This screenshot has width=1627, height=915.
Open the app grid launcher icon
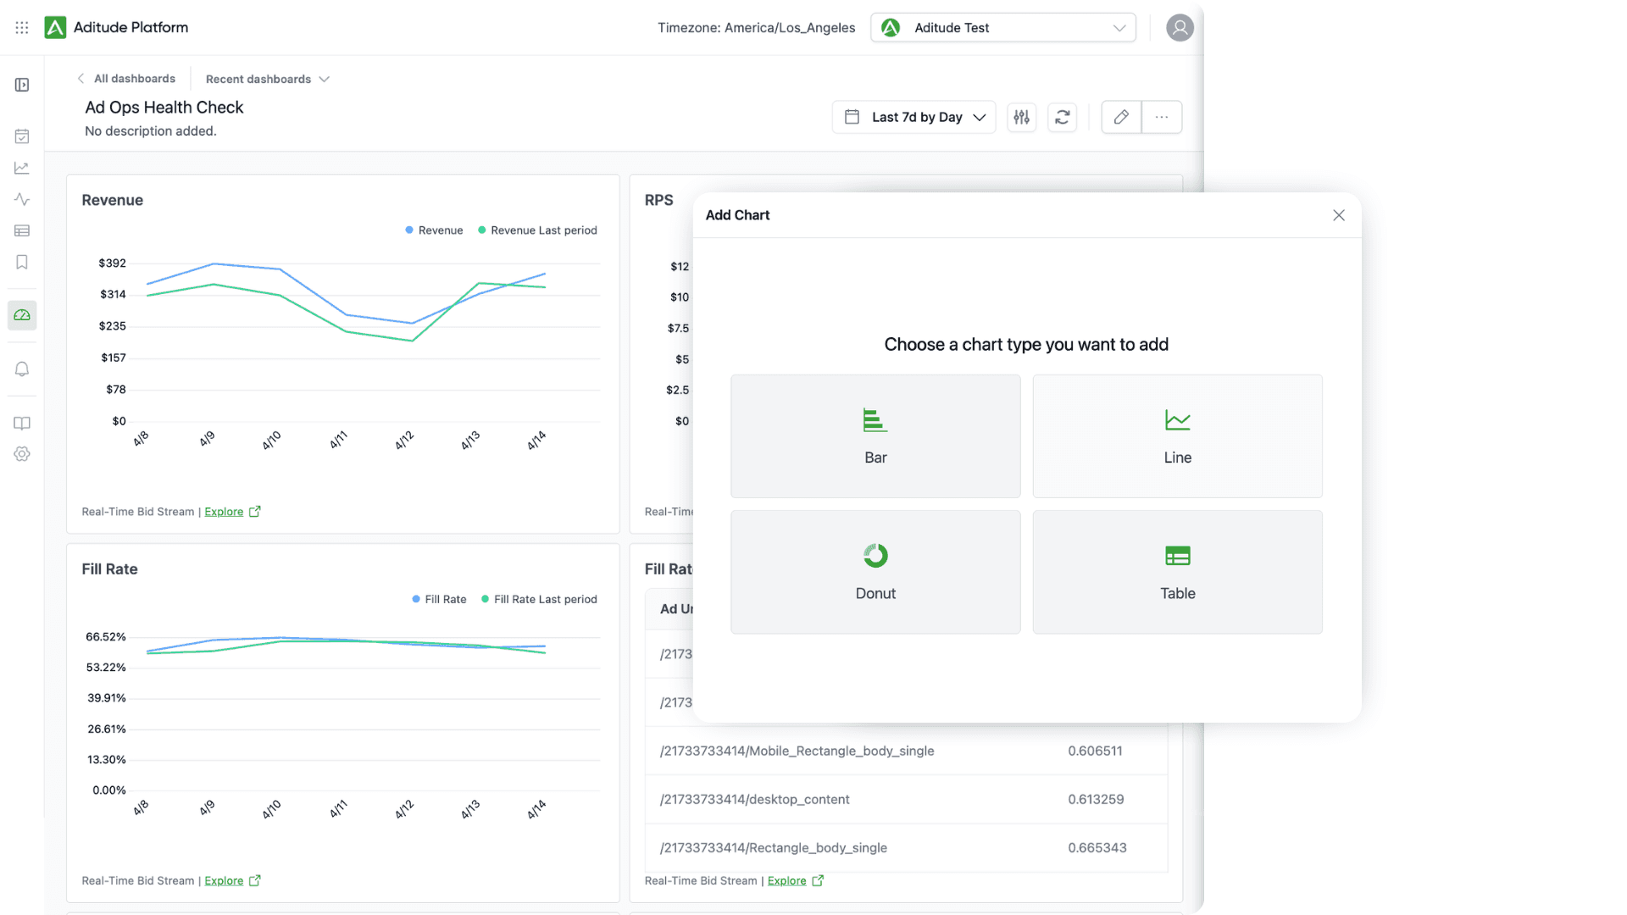coord(22,28)
